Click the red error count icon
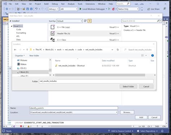Image resolution: width=171 pixels, height=135 pixels. pos(21,126)
